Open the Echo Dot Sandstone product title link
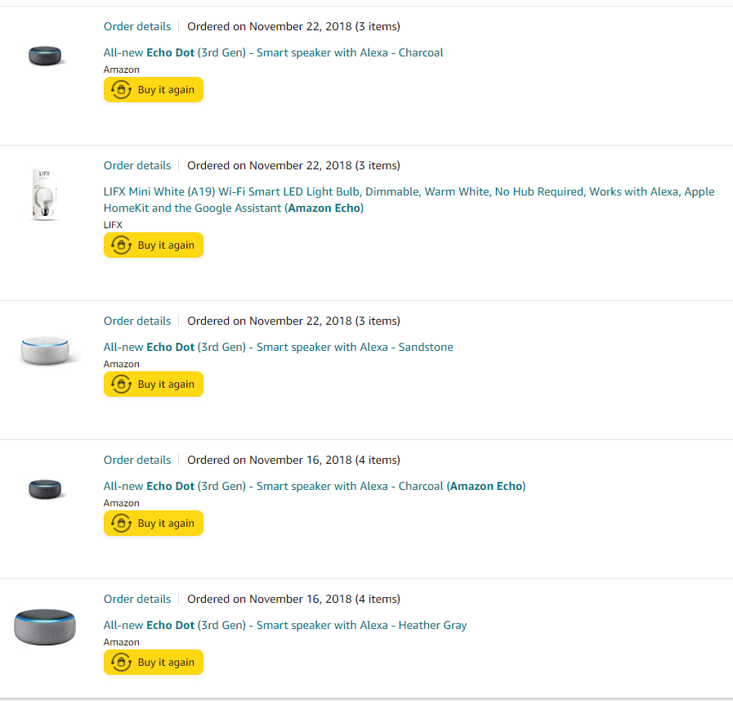 [278, 347]
